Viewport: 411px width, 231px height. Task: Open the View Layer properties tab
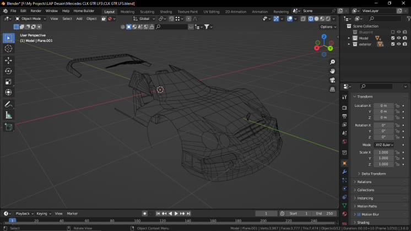[x=344, y=125]
